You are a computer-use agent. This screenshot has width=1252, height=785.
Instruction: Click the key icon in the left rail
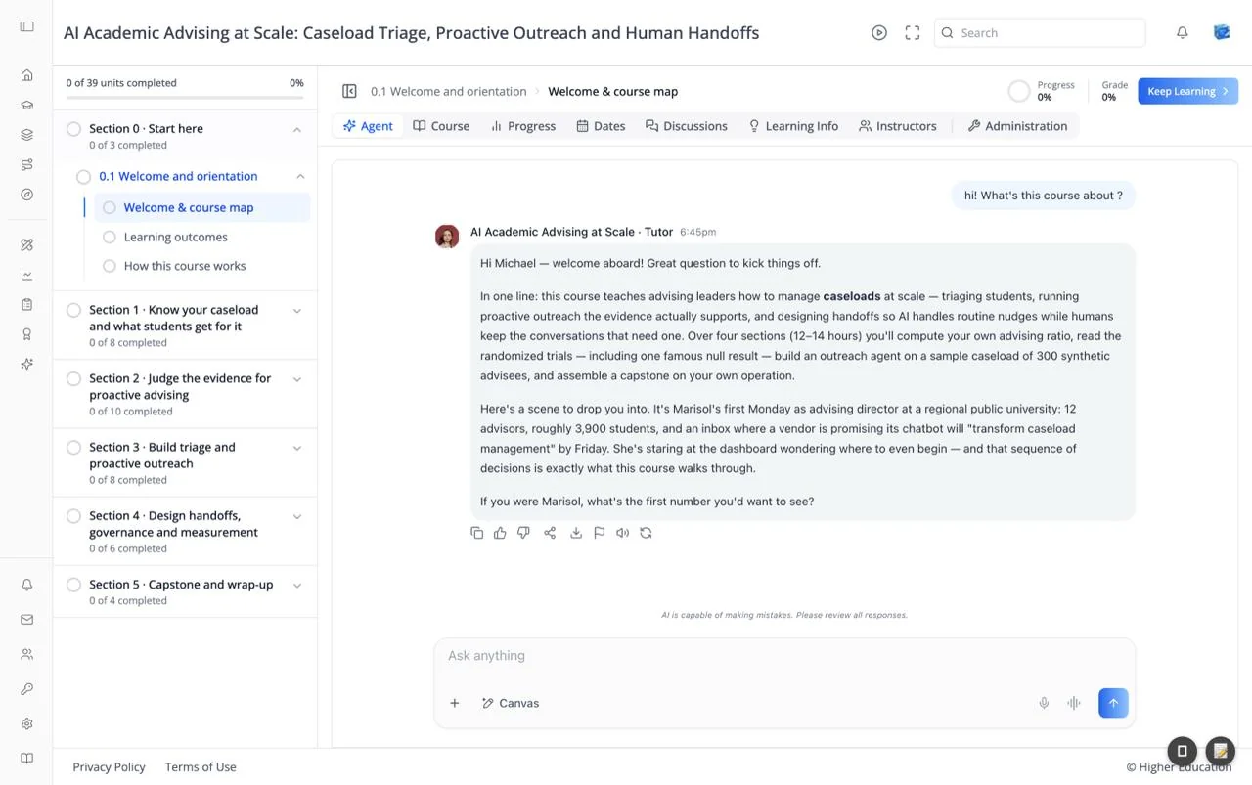(26, 689)
